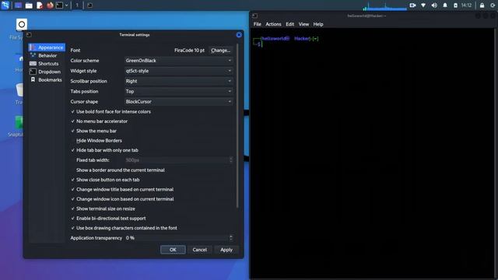
Task: Toggle Show close button on each tab
Action: coord(105,180)
